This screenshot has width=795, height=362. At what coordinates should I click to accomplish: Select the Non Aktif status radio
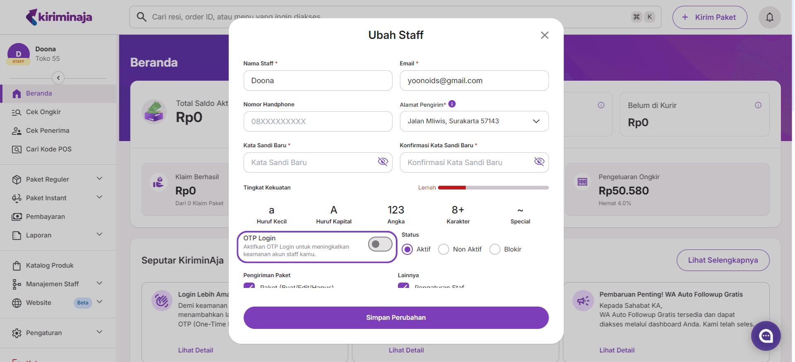443,249
